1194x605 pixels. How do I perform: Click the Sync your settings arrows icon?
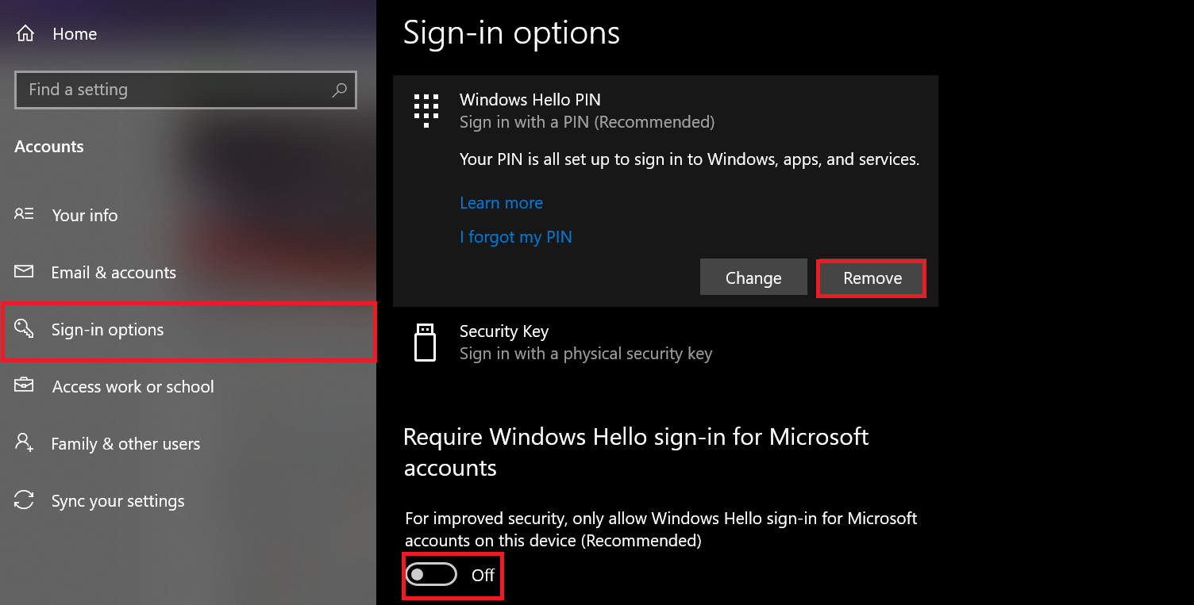tap(24, 500)
